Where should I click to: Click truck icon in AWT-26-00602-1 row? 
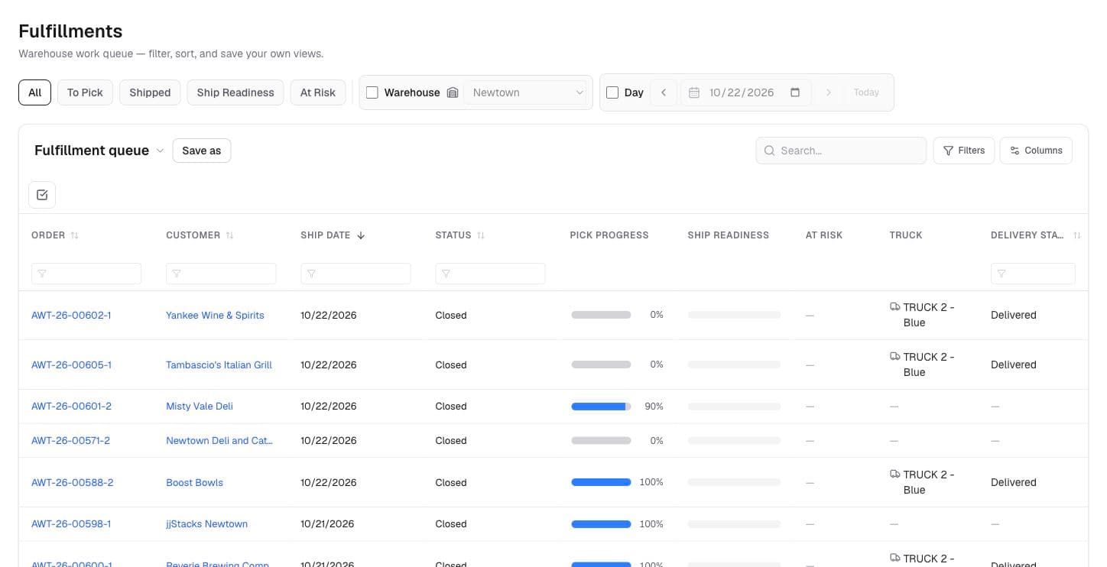click(895, 306)
